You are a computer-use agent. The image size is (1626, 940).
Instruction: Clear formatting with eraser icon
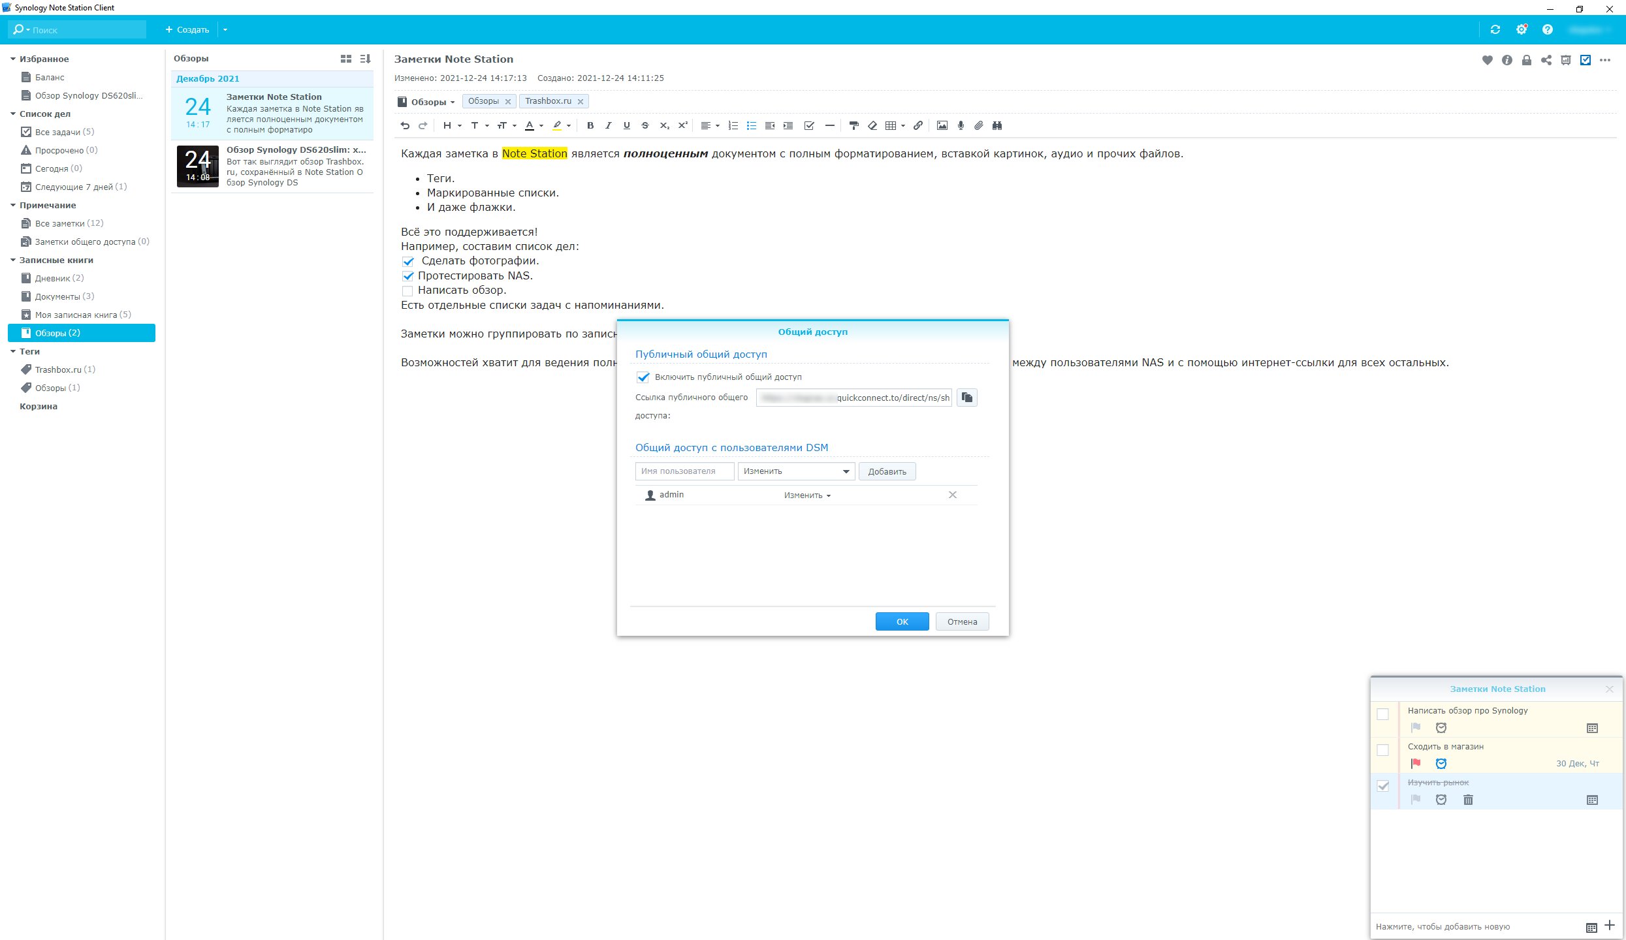pos(872,125)
